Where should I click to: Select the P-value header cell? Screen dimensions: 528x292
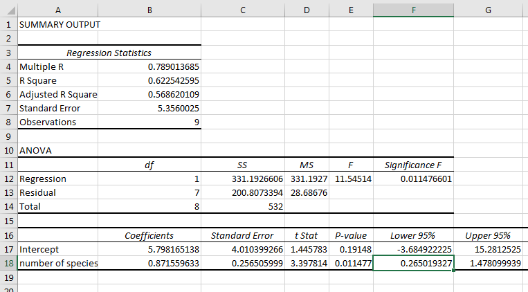point(351,235)
